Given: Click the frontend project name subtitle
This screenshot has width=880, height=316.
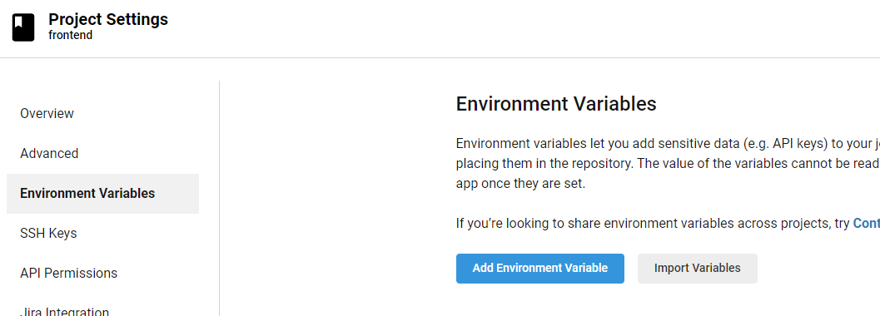Looking at the screenshot, I should coord(71,35).
